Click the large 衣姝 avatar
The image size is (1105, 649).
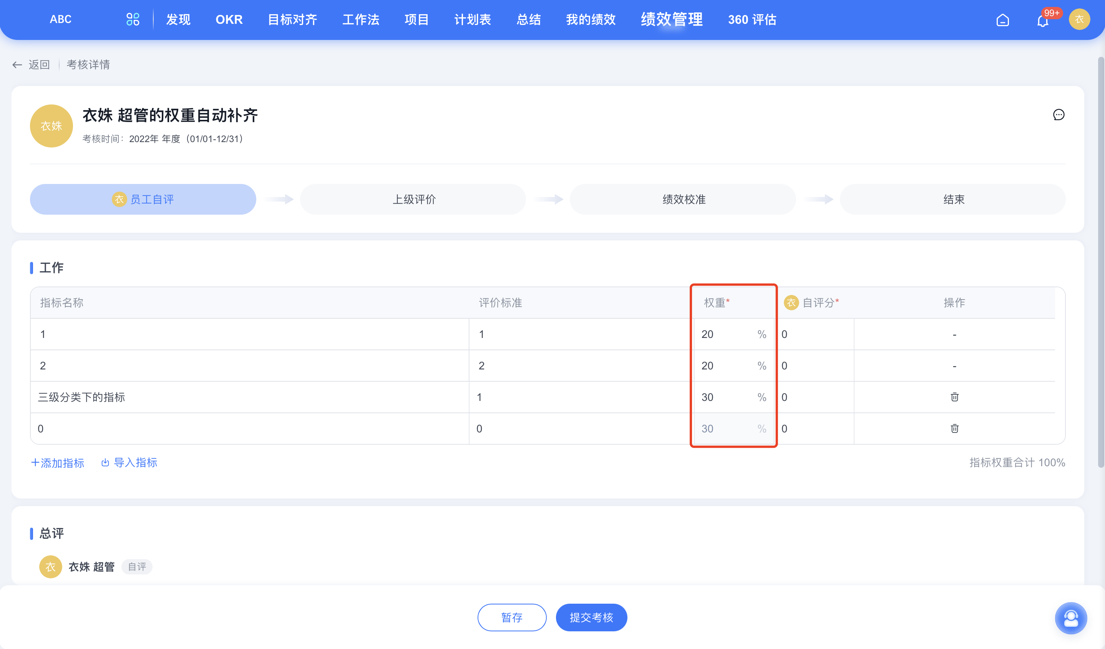[51, 126]
